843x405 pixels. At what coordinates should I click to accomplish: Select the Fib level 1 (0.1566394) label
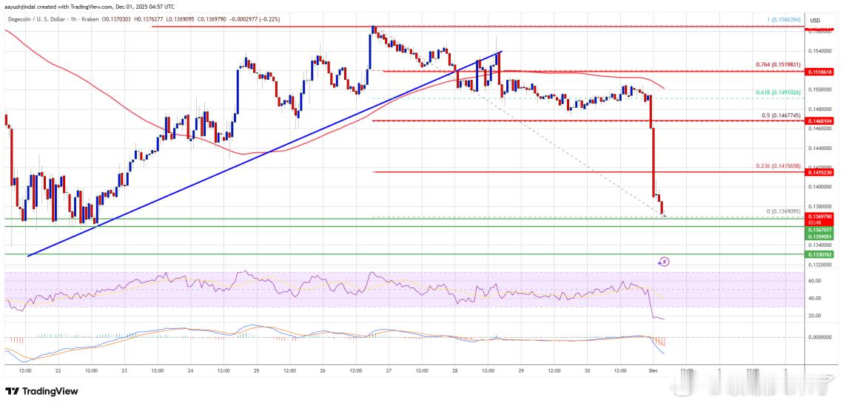point(785,19)
